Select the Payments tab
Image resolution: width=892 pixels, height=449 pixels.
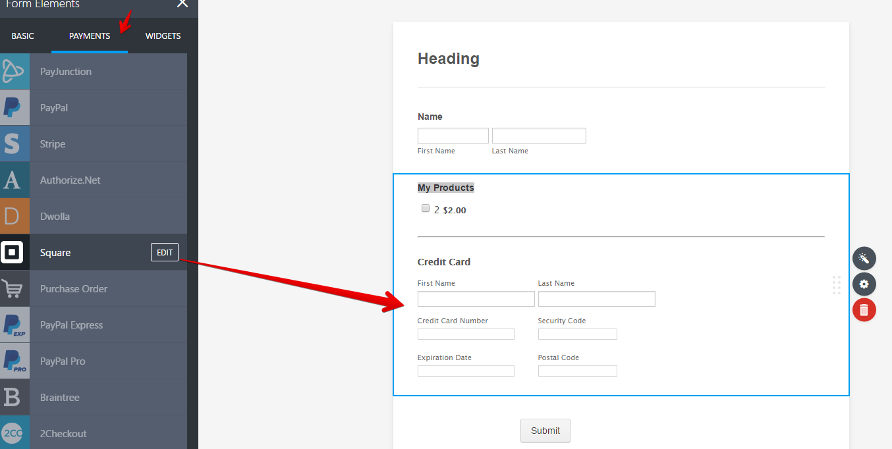coord(90,36)
